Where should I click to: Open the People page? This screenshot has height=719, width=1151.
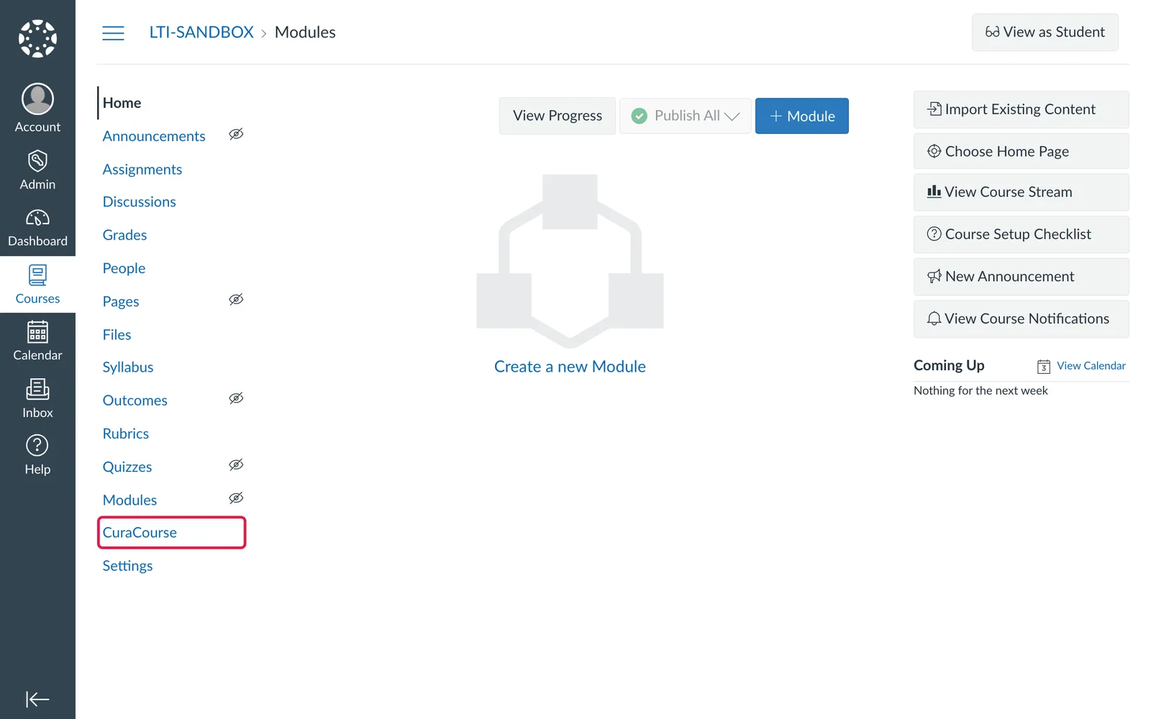[x=124, y=268]
